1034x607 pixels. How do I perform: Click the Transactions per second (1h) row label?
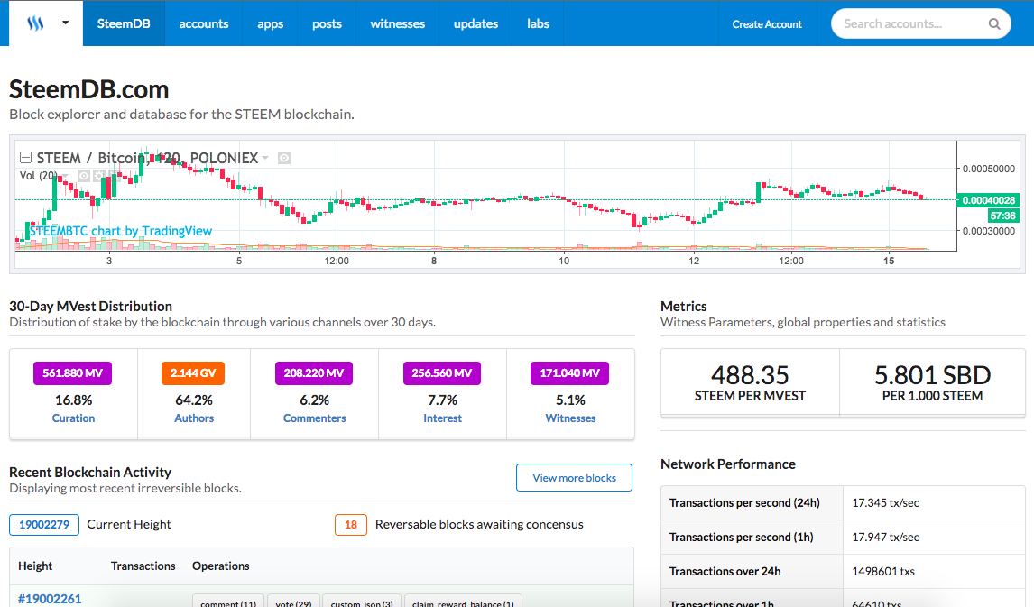(x=741, y=538)
